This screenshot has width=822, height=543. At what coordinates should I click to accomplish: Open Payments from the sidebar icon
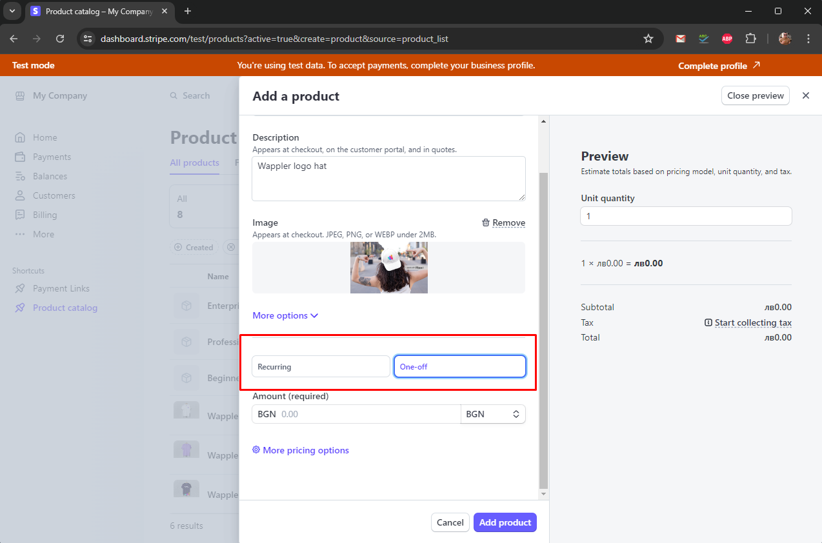coord(22,156)
